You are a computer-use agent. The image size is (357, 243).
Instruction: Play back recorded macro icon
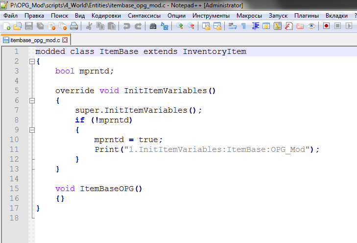coord(349,26)
